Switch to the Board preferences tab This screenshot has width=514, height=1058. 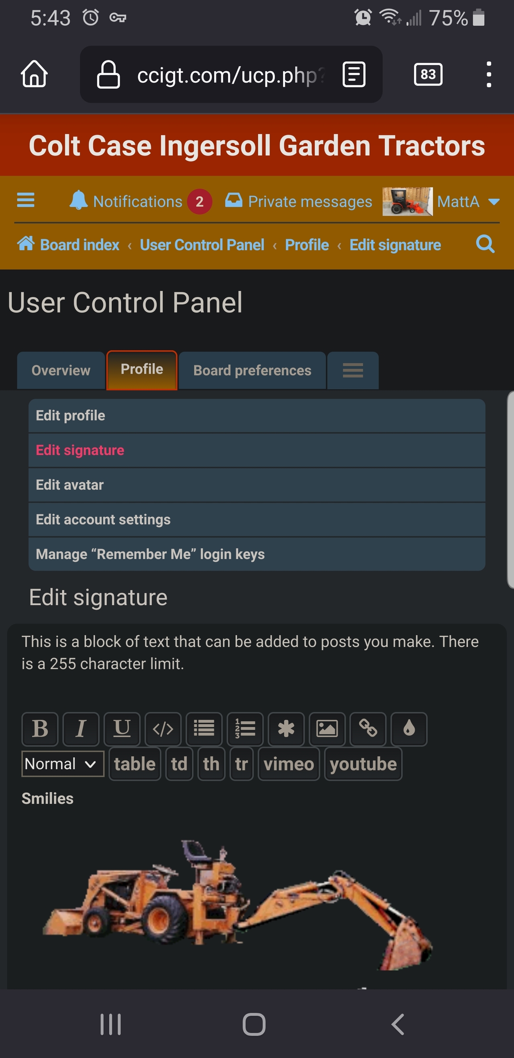pos(252,370)
